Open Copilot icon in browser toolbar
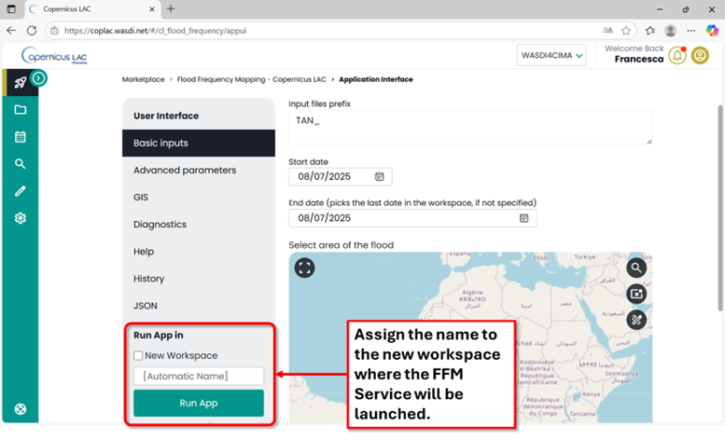The width and height of the screenshot is (725, 440). click(712, 31)
